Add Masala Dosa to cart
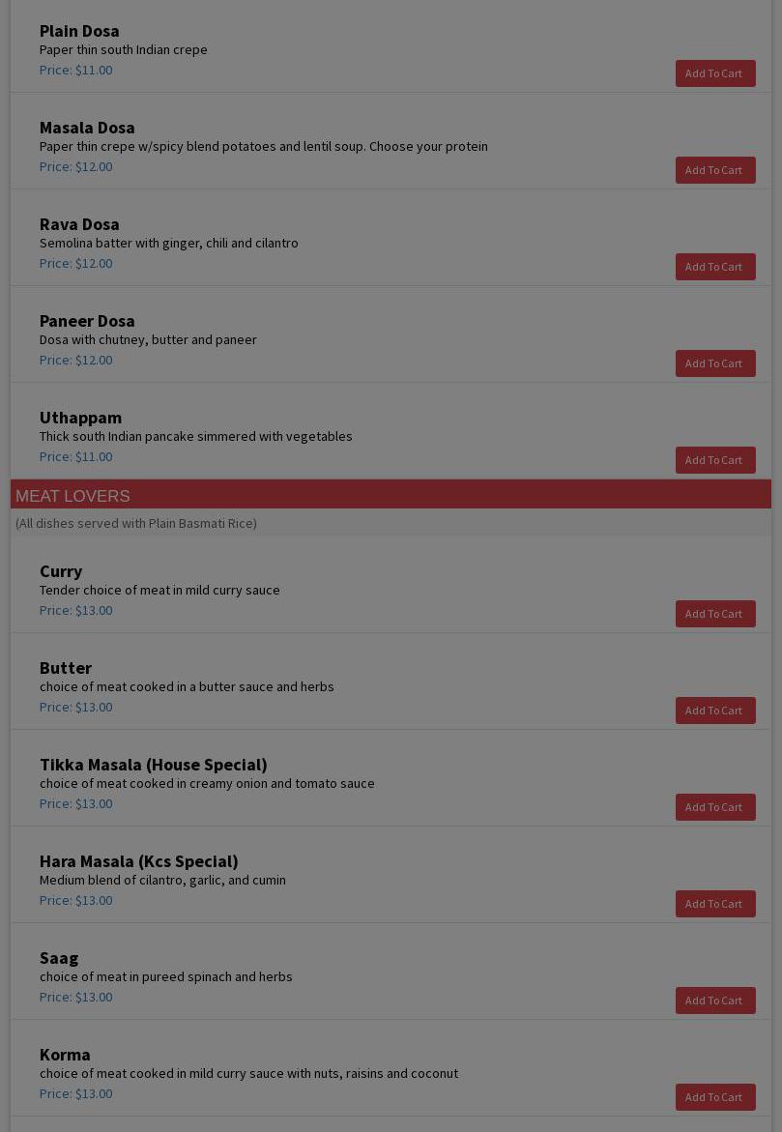The height and width of the screenshot is (1132, 782). click(x=714, y=170)
